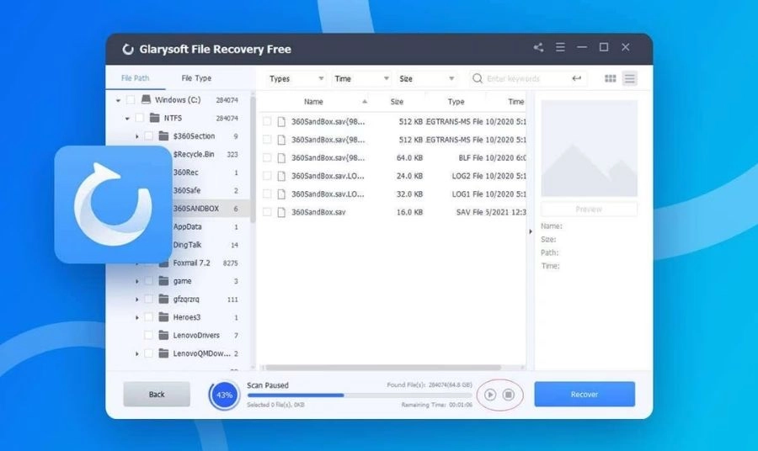Screen dimensions: 758x451
Task: Click the Foxmail 7.2 folder icon
Action: click(163, 263)
